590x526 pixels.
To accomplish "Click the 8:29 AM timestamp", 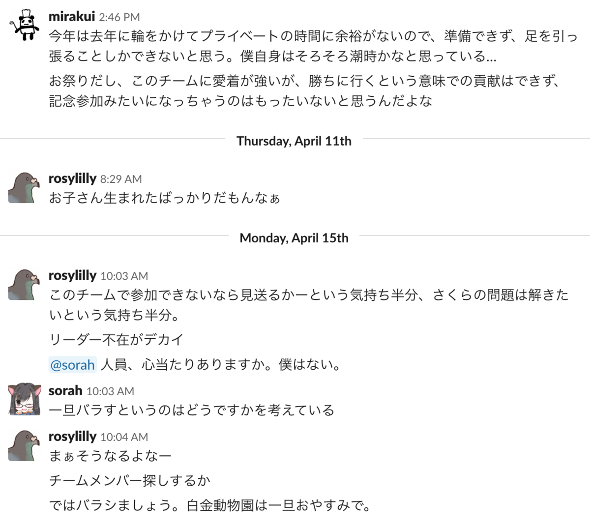I will (121, 179).
